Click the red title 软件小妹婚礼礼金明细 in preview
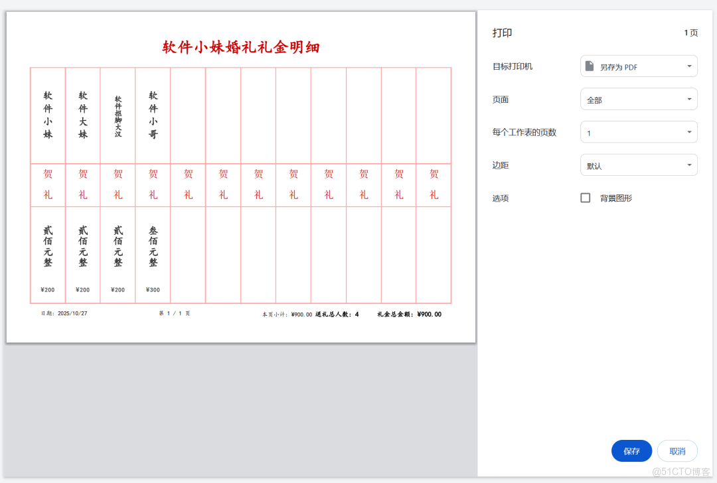Screen dimensions: 717x483 pyautogui.click(x=240, y=46)
